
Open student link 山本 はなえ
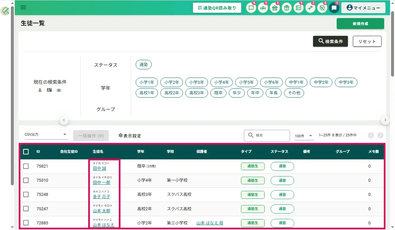pyautogui.click(x=104, y=225)
